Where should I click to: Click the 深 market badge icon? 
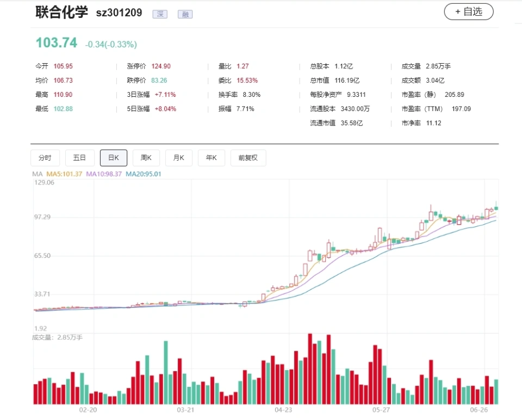click(160, 14)
